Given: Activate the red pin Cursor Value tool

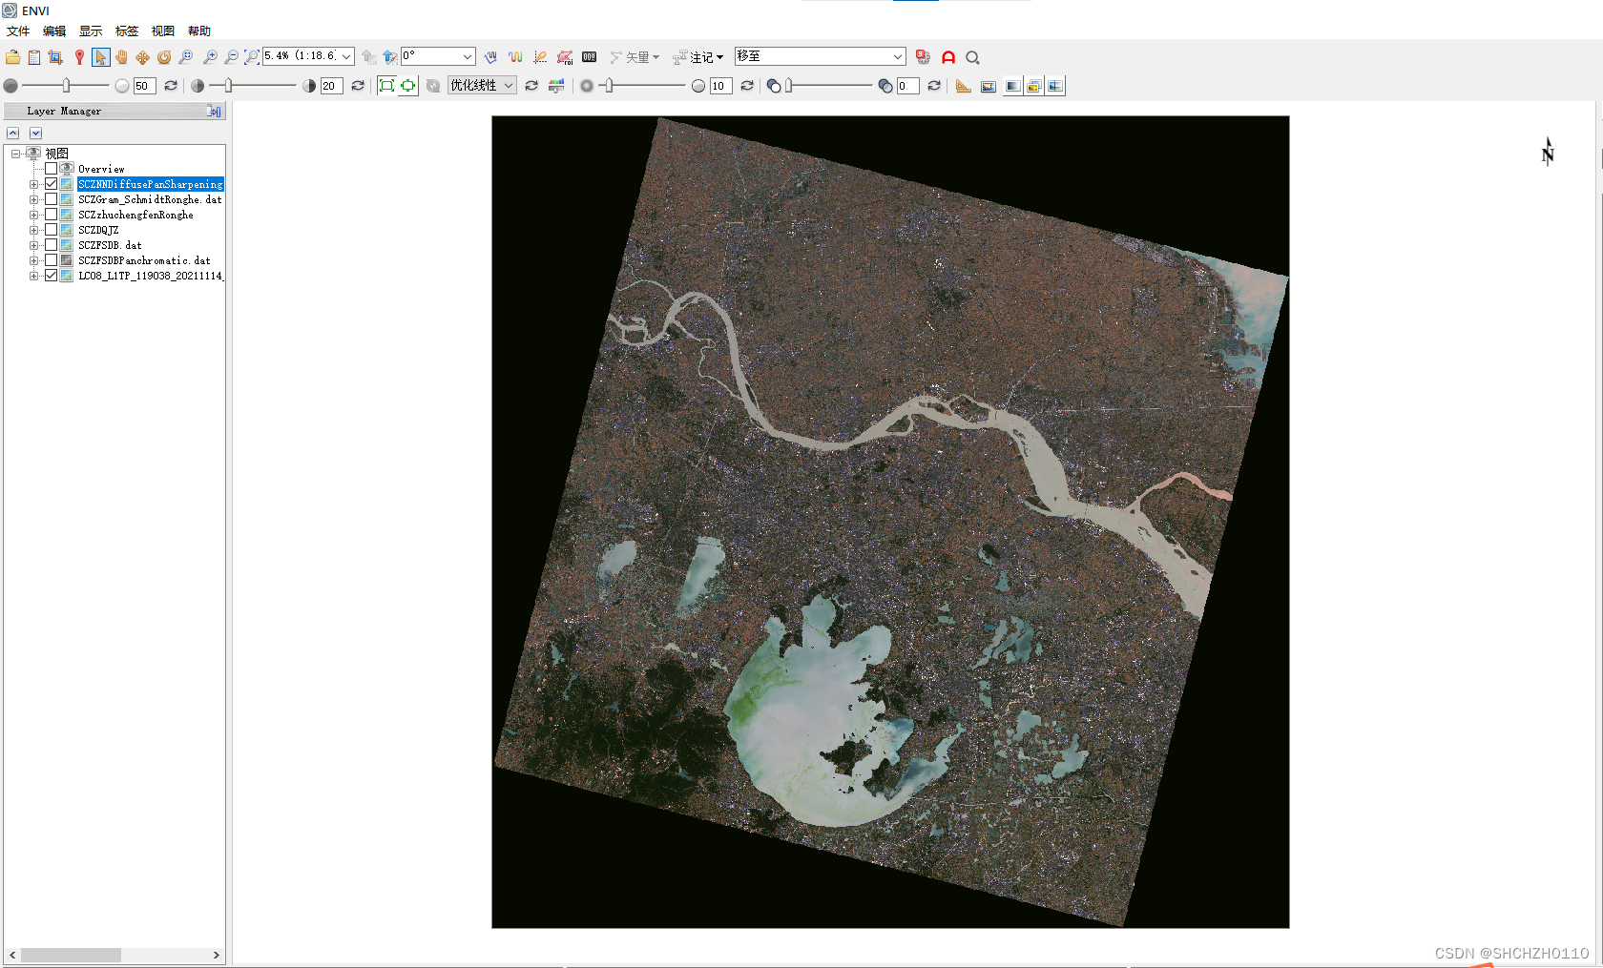Looking at the screenshot, I should [x=79, y=57].
